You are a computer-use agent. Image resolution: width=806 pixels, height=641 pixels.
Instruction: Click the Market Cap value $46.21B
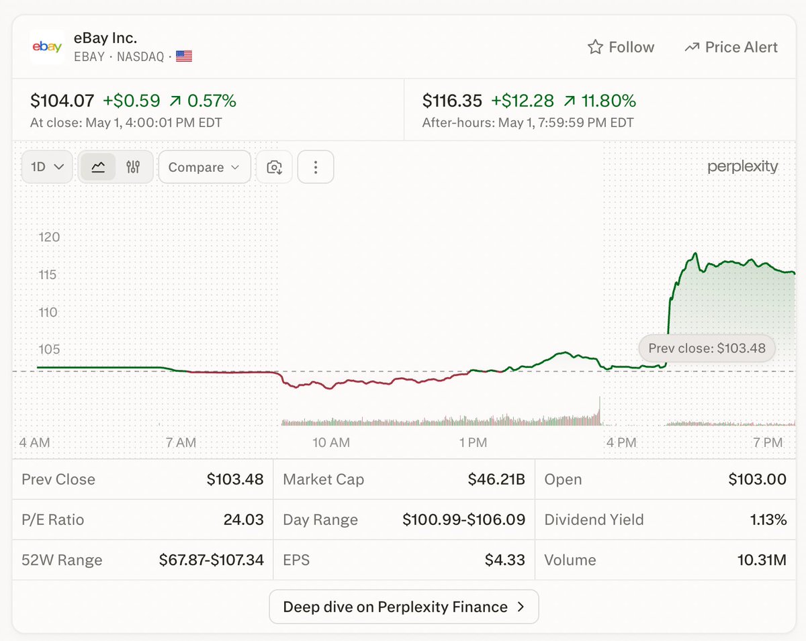tap(496, 479)
